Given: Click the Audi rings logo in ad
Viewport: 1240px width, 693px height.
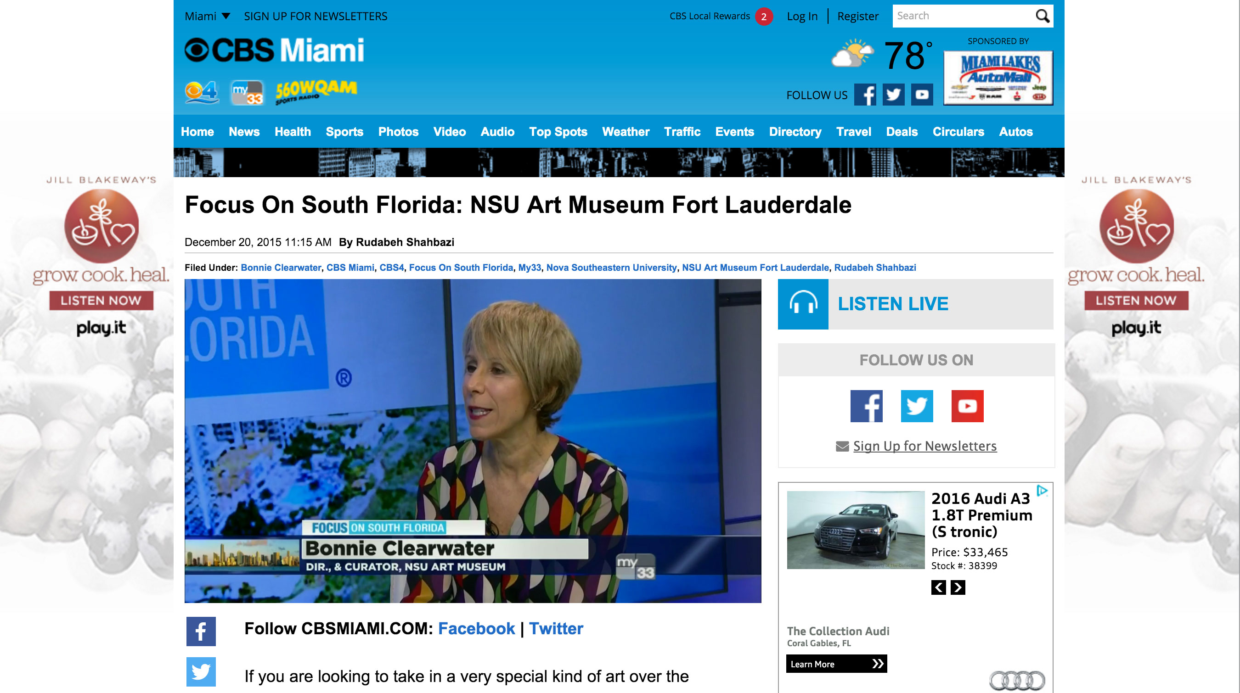Looking at the screenshot, I should point(1017,680).
